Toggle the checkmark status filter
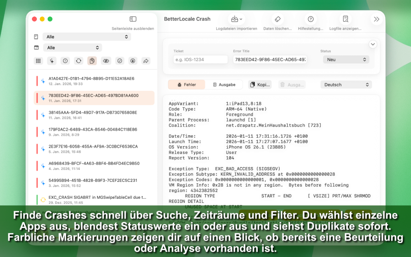411x257 pixels. pos(119,61)
